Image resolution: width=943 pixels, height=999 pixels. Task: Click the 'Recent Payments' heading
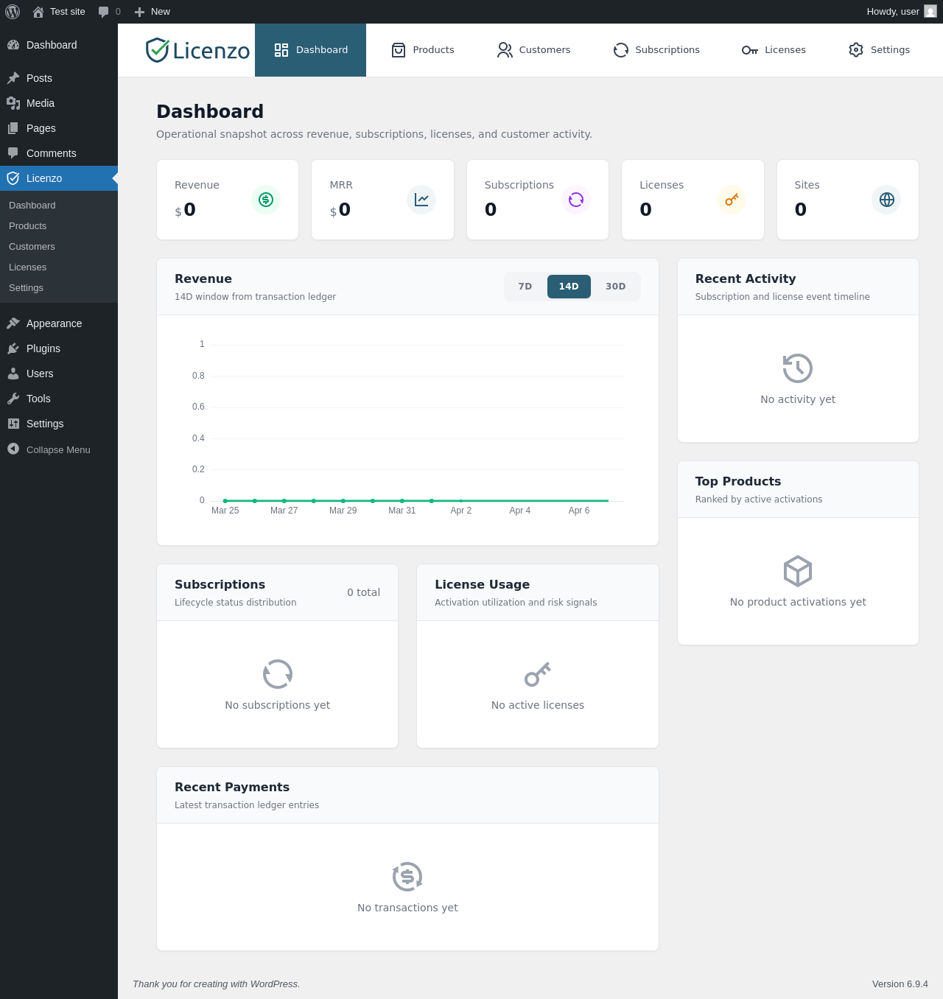pos(232,787)
